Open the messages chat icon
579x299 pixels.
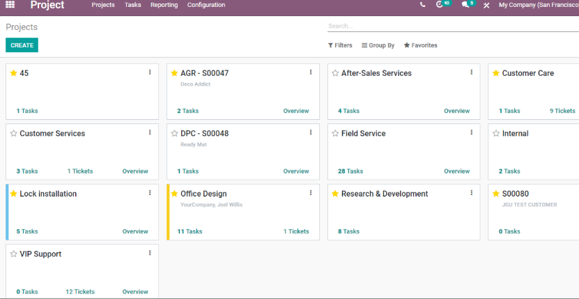(465, 5)
